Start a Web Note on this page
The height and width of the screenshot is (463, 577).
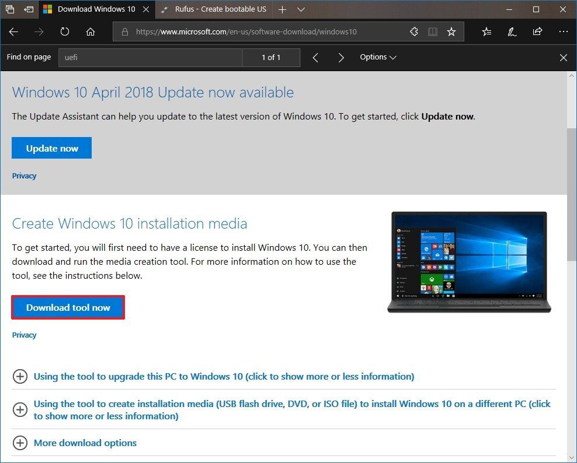(512, 32)
